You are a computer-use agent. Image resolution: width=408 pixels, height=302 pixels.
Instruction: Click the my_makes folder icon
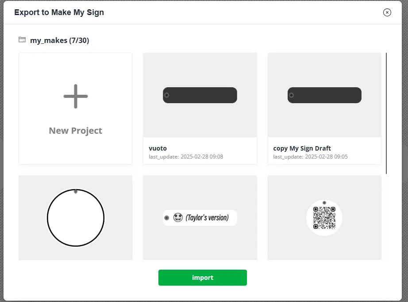pyautogui.click(x=22, y=40)
